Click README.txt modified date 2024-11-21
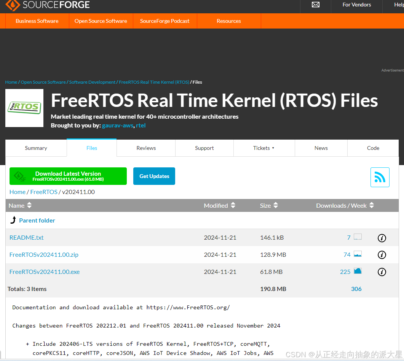The image size is (404, 361). click(220, 237)
